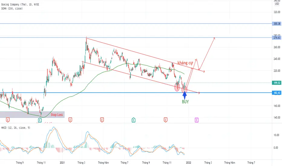Select the red earnings marker near Tháng 11 2021
282x166 pixels.
point(166,120)
